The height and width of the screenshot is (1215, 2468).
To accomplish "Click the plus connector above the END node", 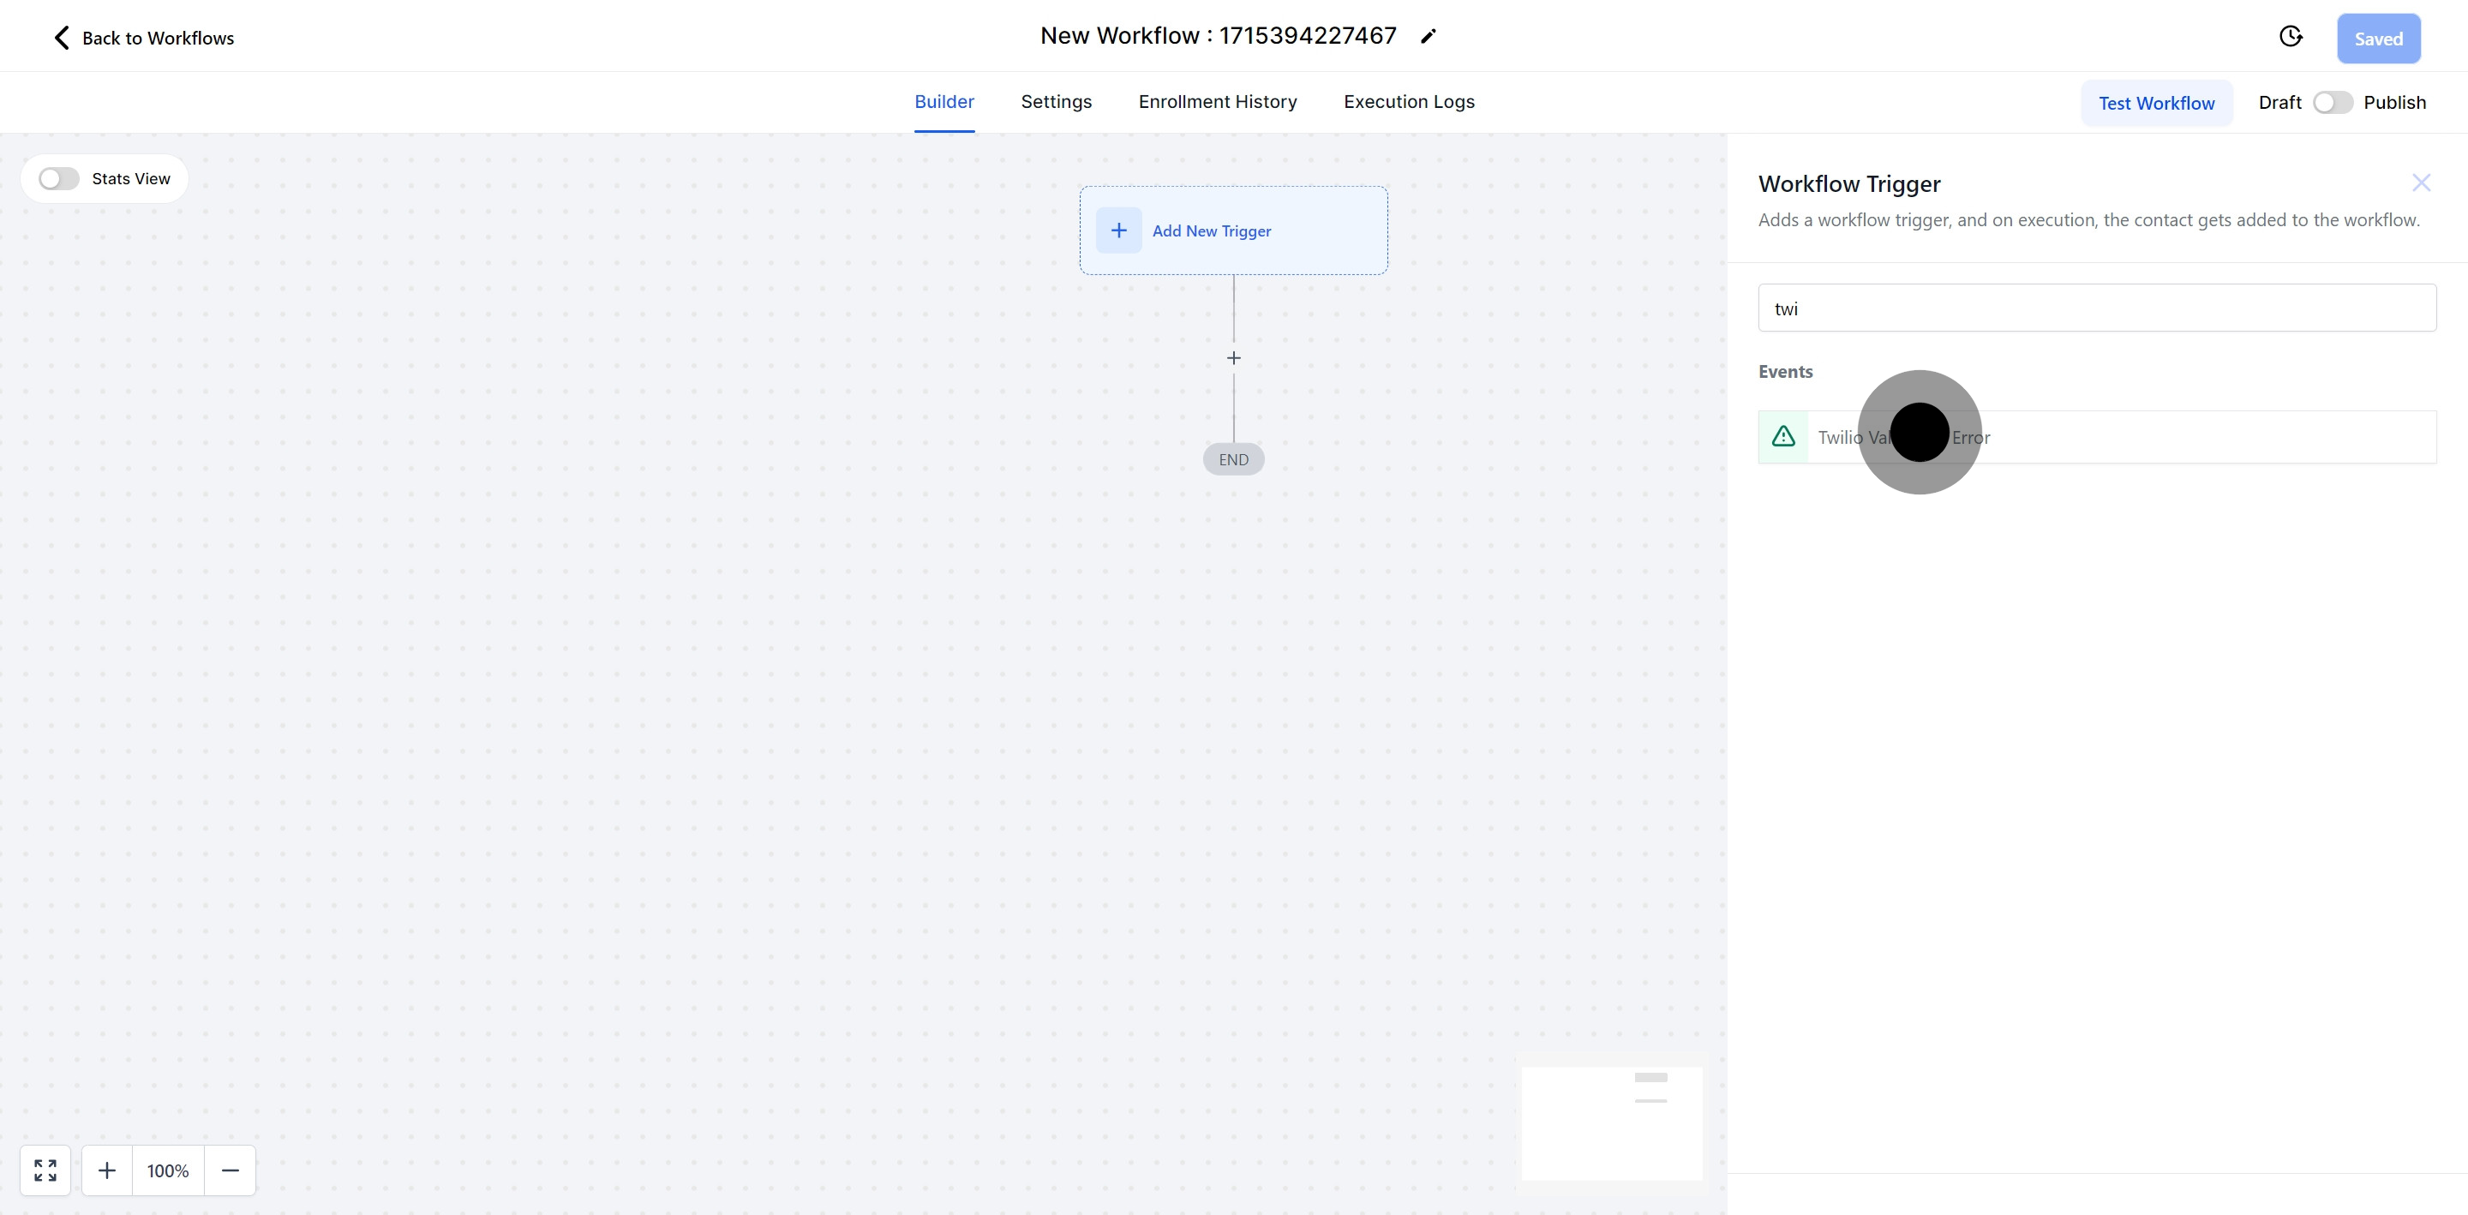I will coord(1233,357).
